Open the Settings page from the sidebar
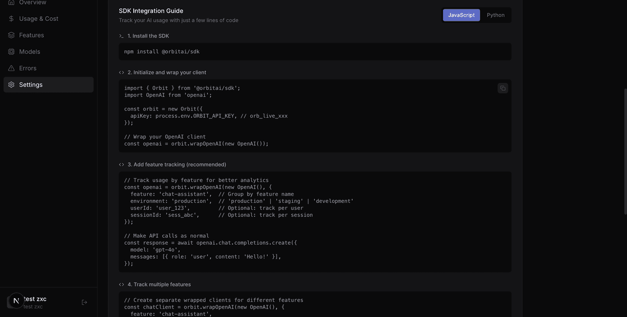The width and height of the screenshot is (627, 317). pos(31,84)
